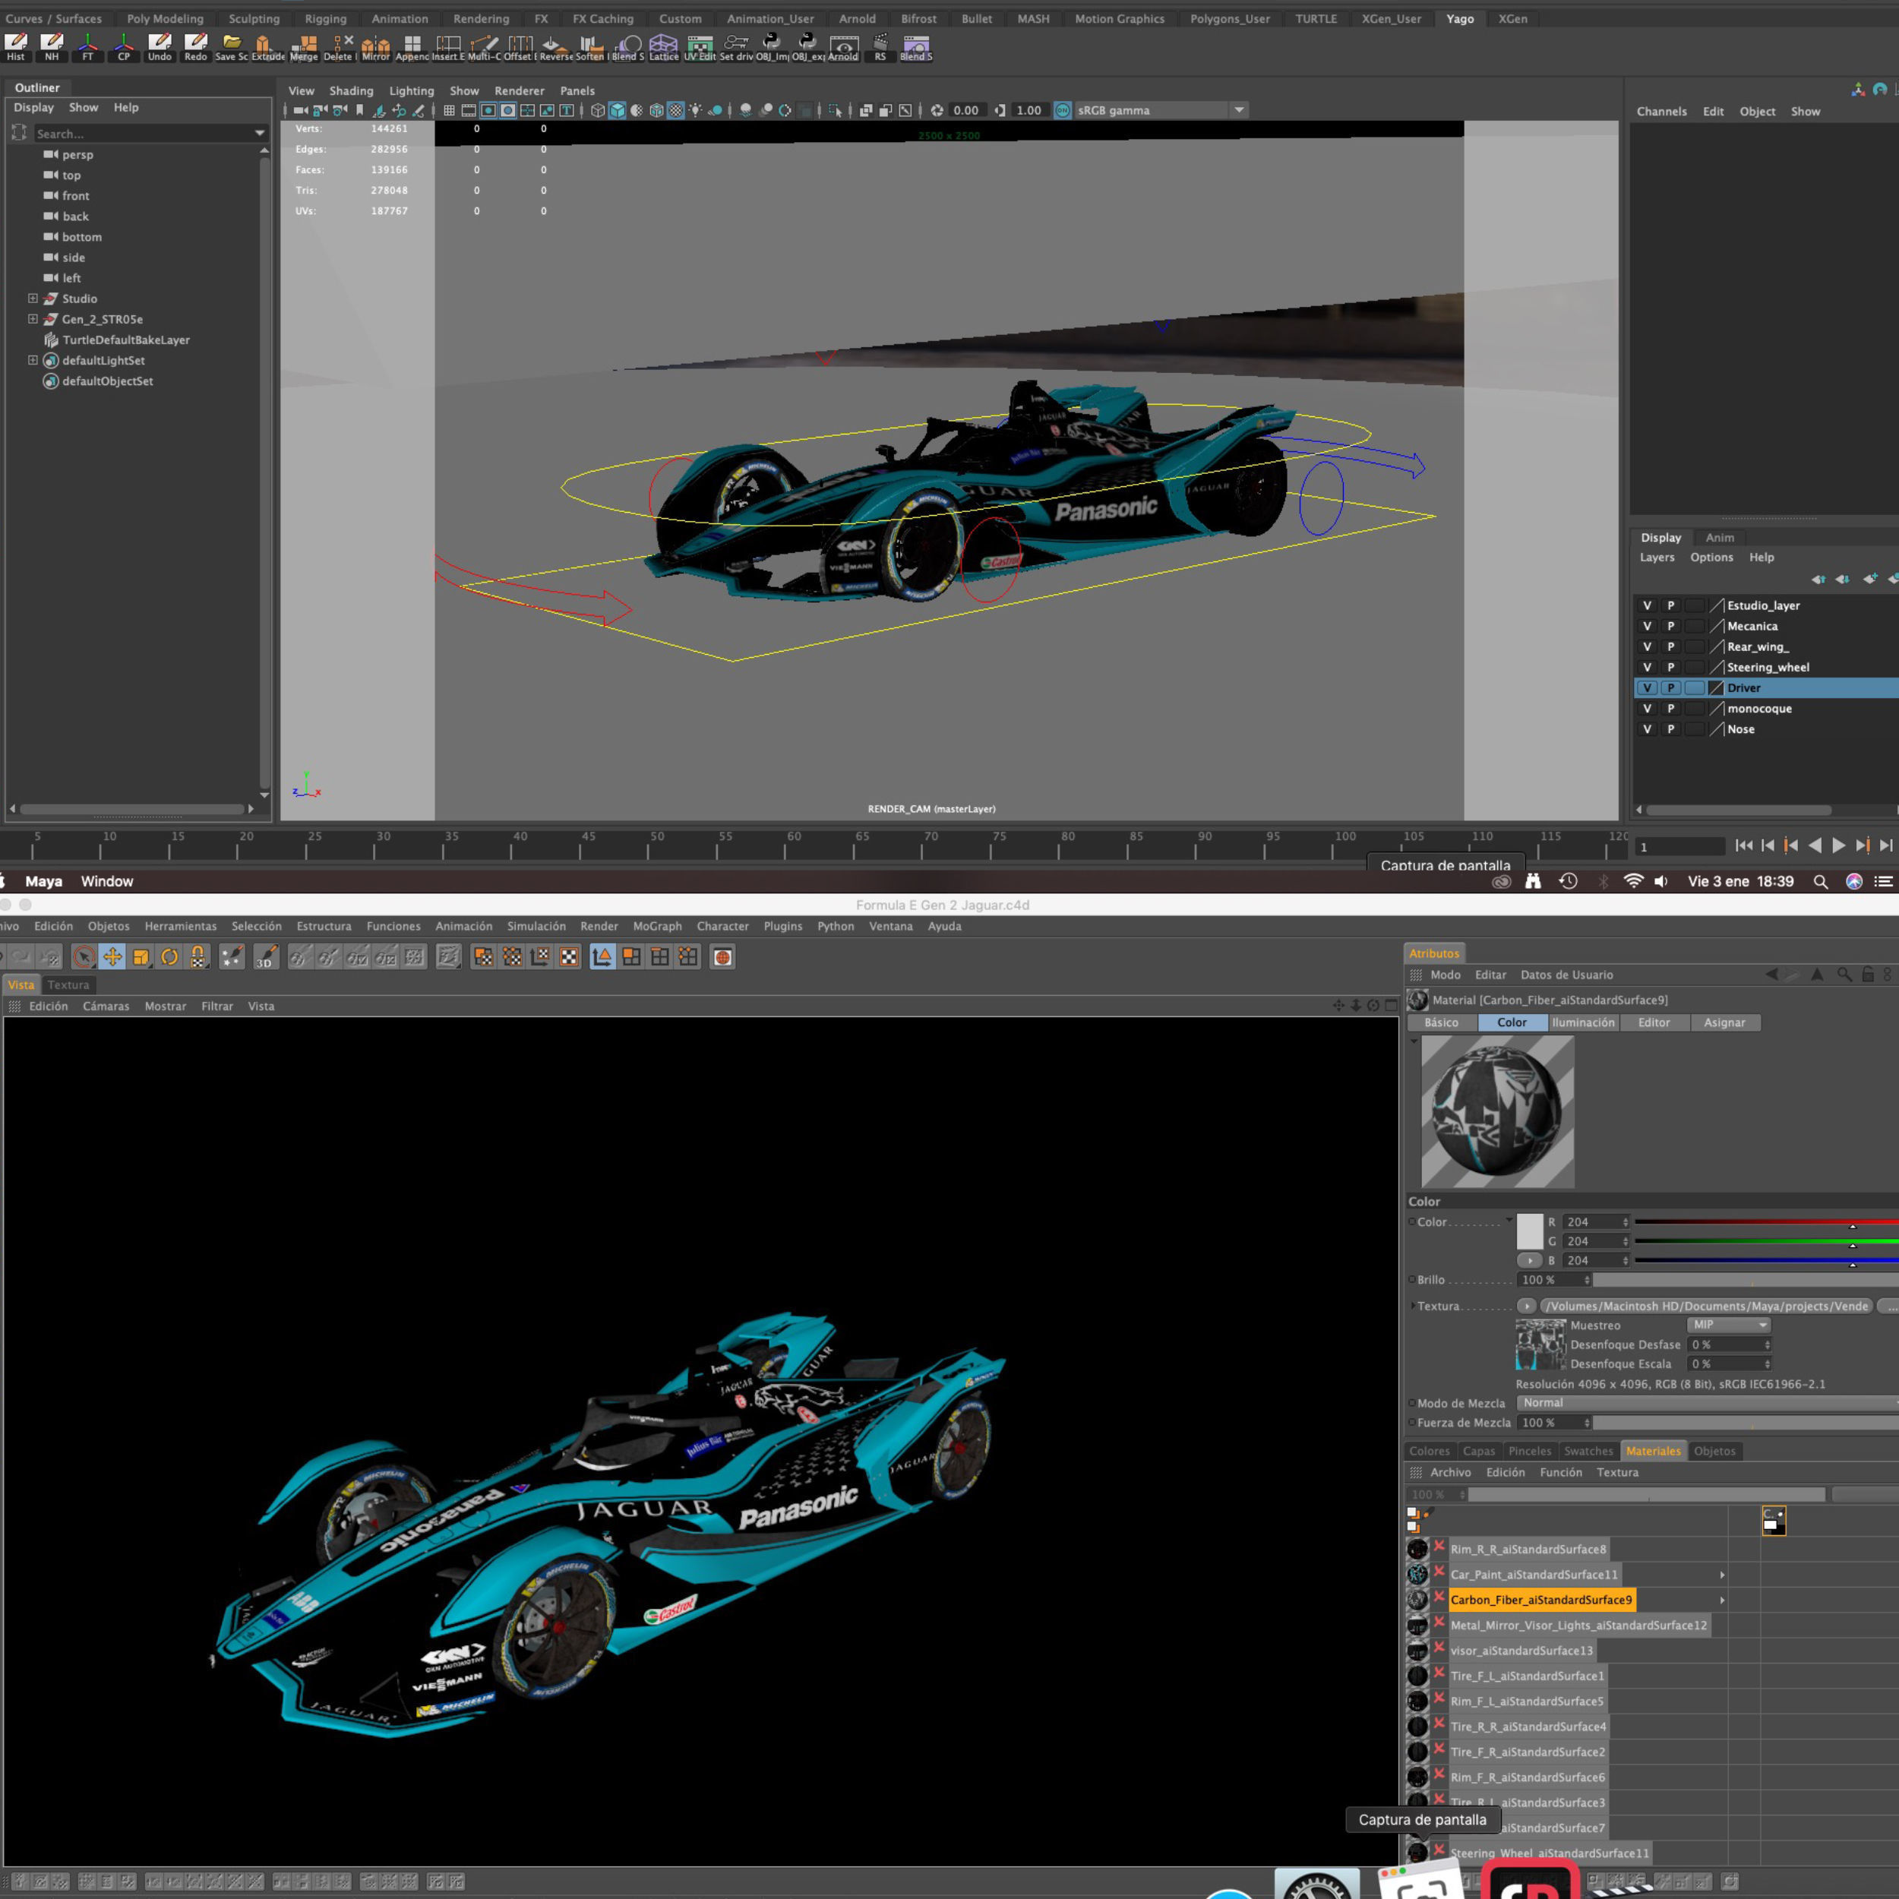
Task: Expand the Gen_2_STR05e node in Outliner
Action: tap(33, 318)
